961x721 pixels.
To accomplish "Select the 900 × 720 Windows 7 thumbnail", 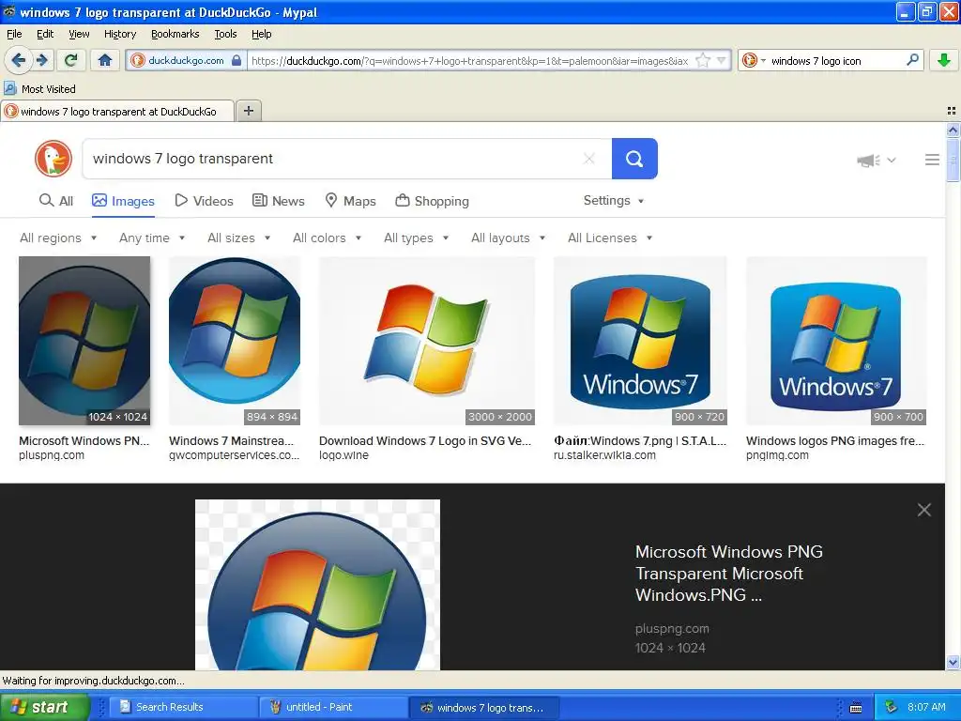I will (640, 341).
